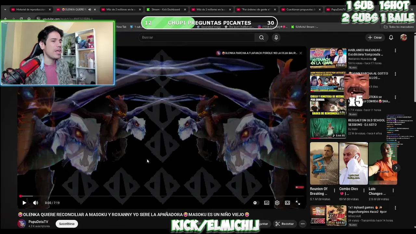Open the Crear menu
Screen dimensions: 416x234
(375, 37)
